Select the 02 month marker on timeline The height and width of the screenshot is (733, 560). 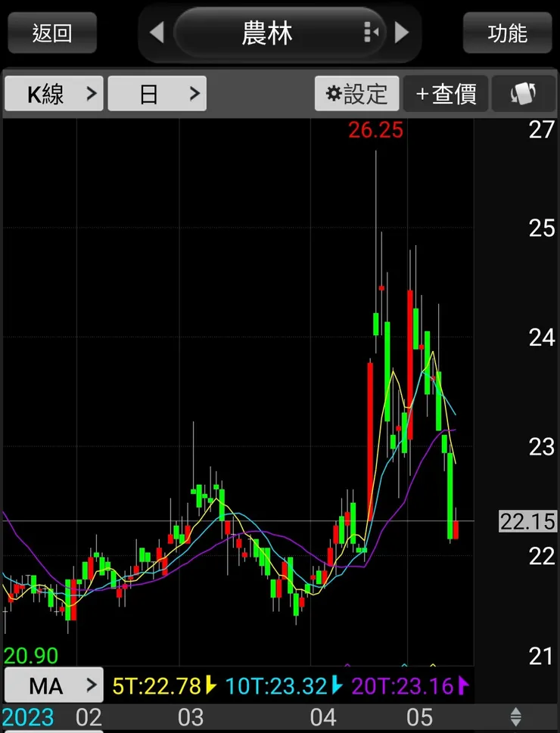[x=89, y=717]
